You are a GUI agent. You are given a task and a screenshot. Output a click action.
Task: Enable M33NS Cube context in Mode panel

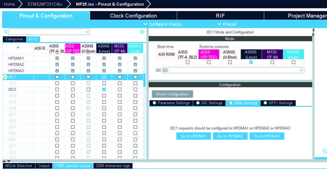click(x=293, y=62)
